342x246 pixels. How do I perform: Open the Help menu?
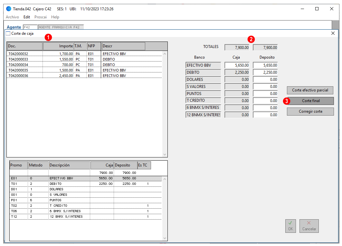click(x=55, y=17)
